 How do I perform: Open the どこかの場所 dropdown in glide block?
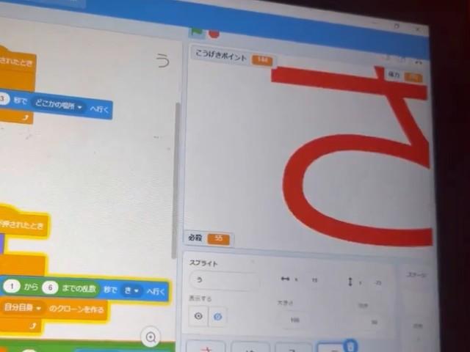60,106
